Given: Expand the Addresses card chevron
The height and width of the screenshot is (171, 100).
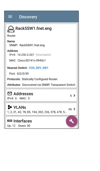Looking at the screenshot, I should click(74, 96).
